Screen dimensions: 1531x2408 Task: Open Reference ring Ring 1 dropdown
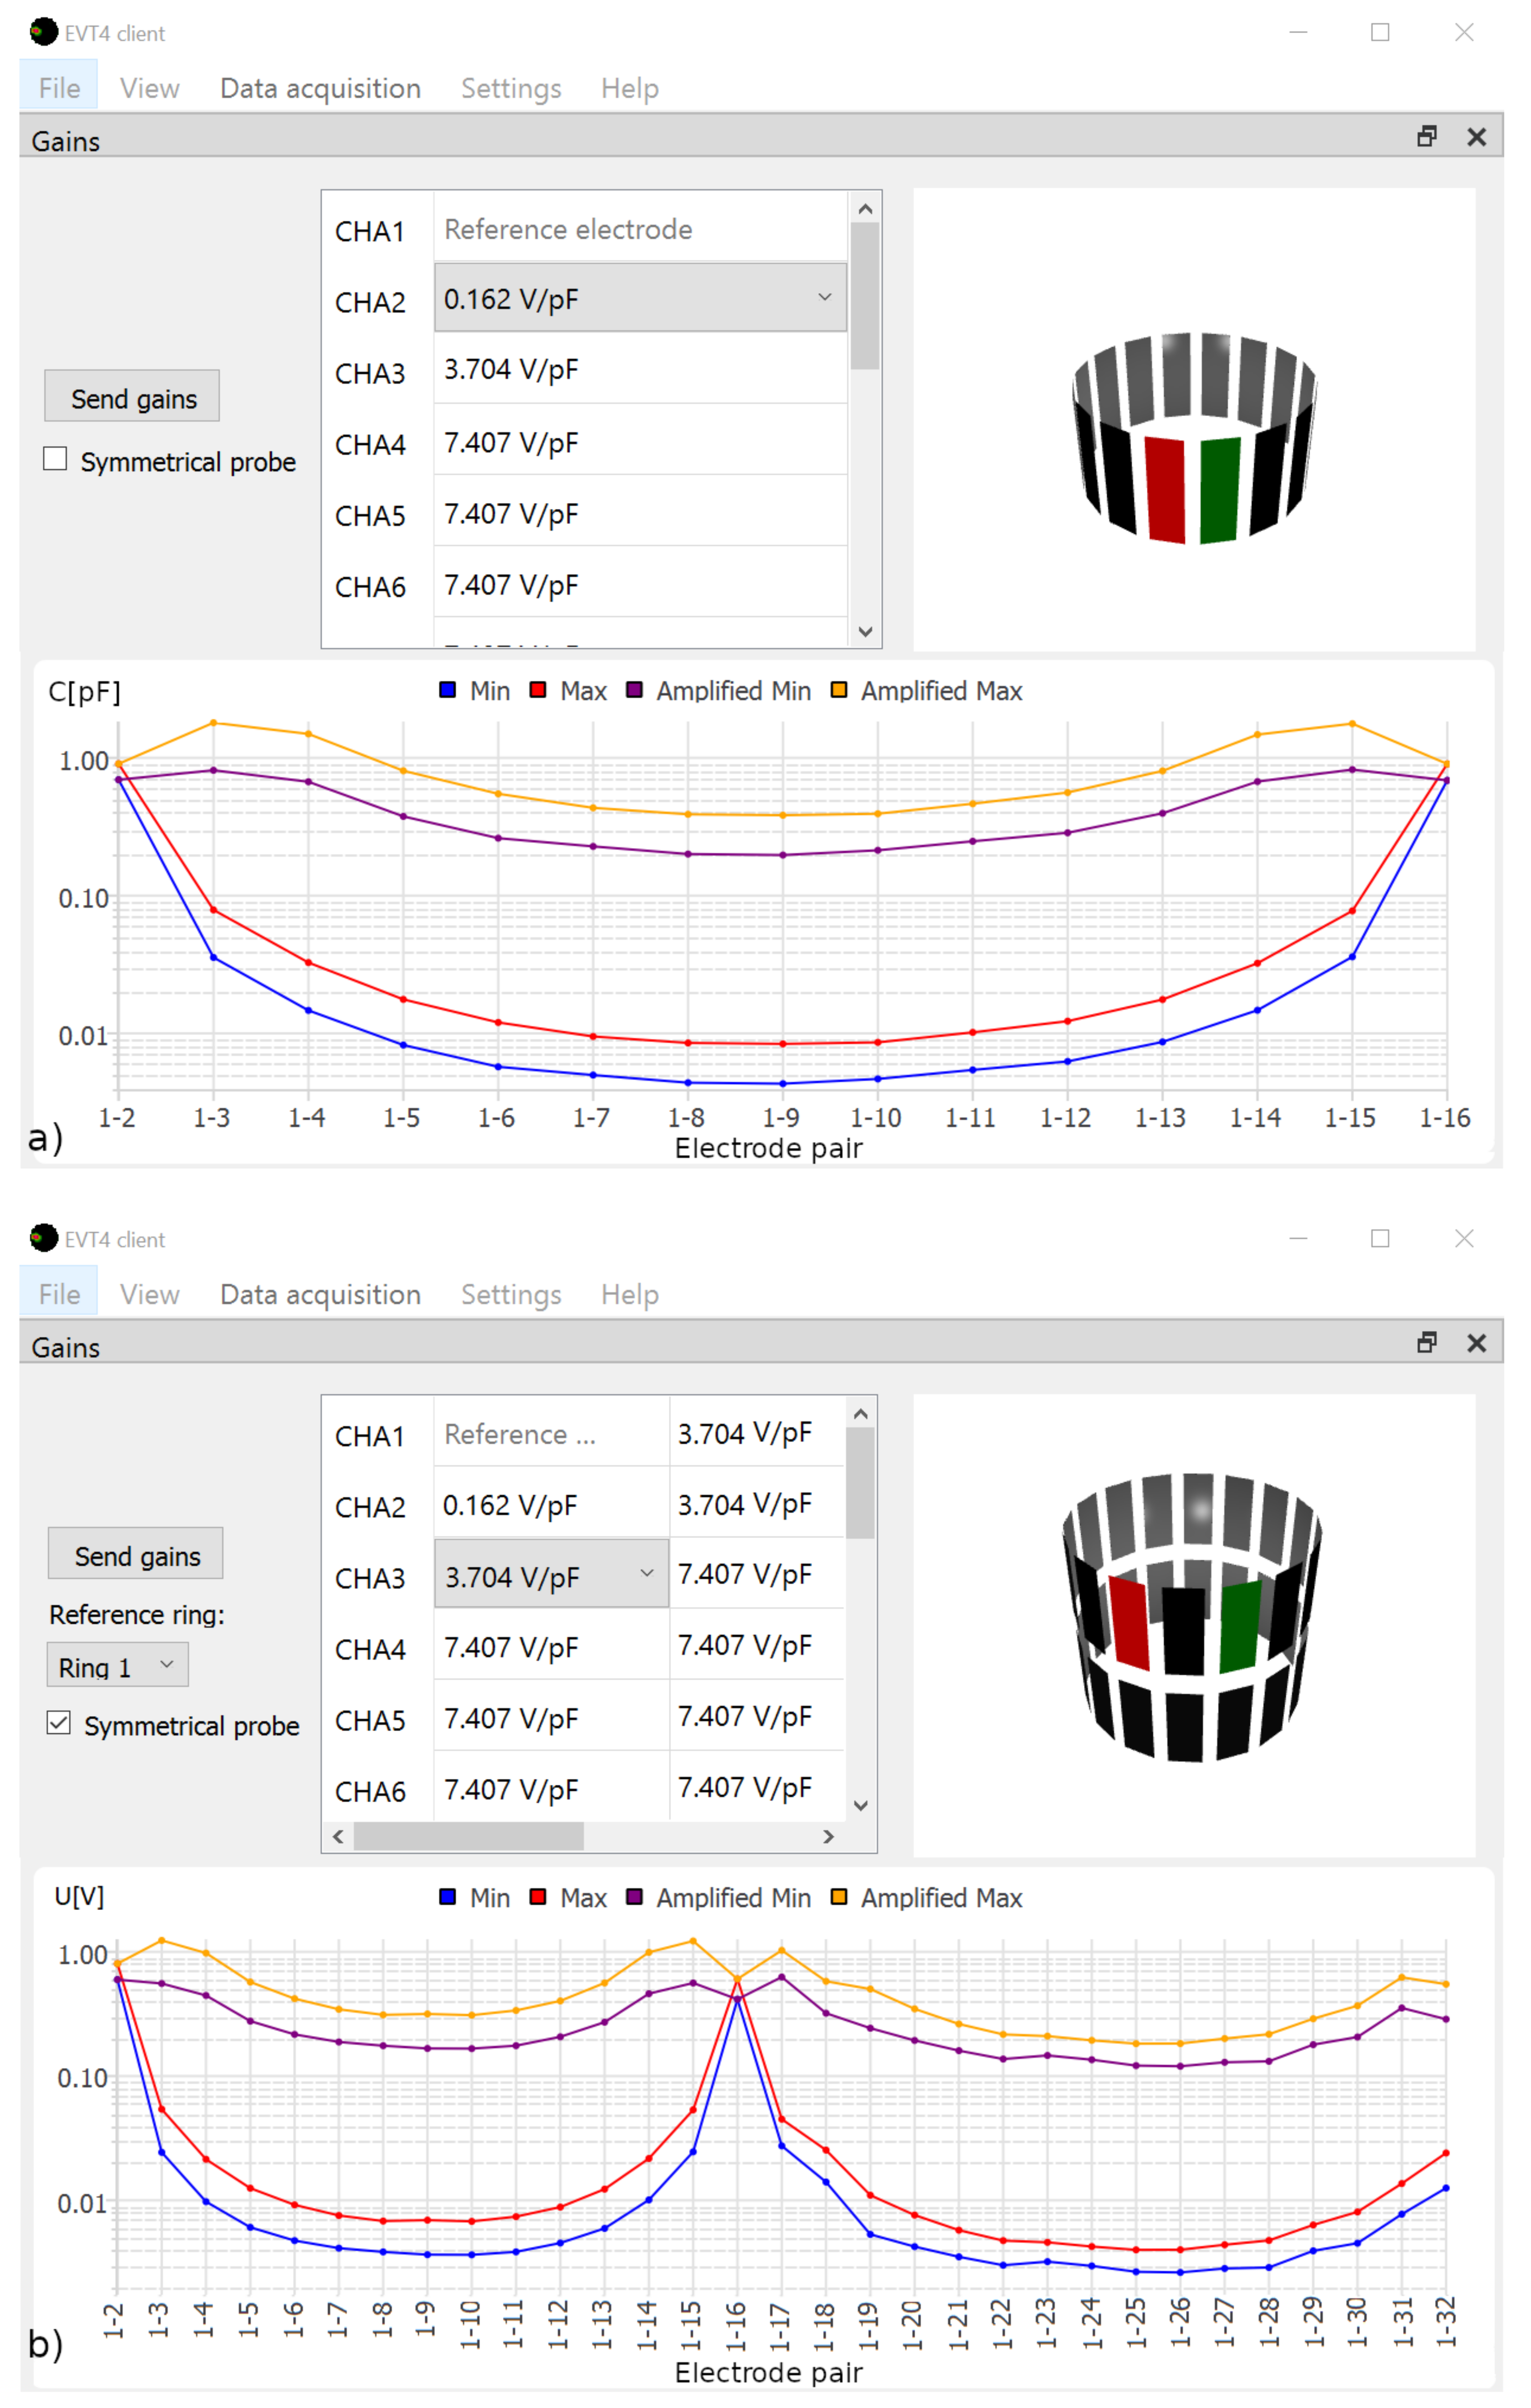(118, 1666)
